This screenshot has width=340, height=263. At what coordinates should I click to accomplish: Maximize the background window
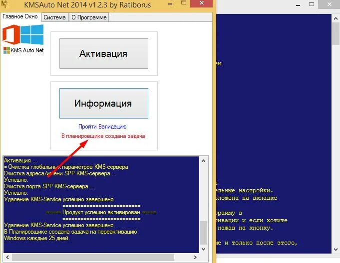pyautogui.click(x=312, y=4)
